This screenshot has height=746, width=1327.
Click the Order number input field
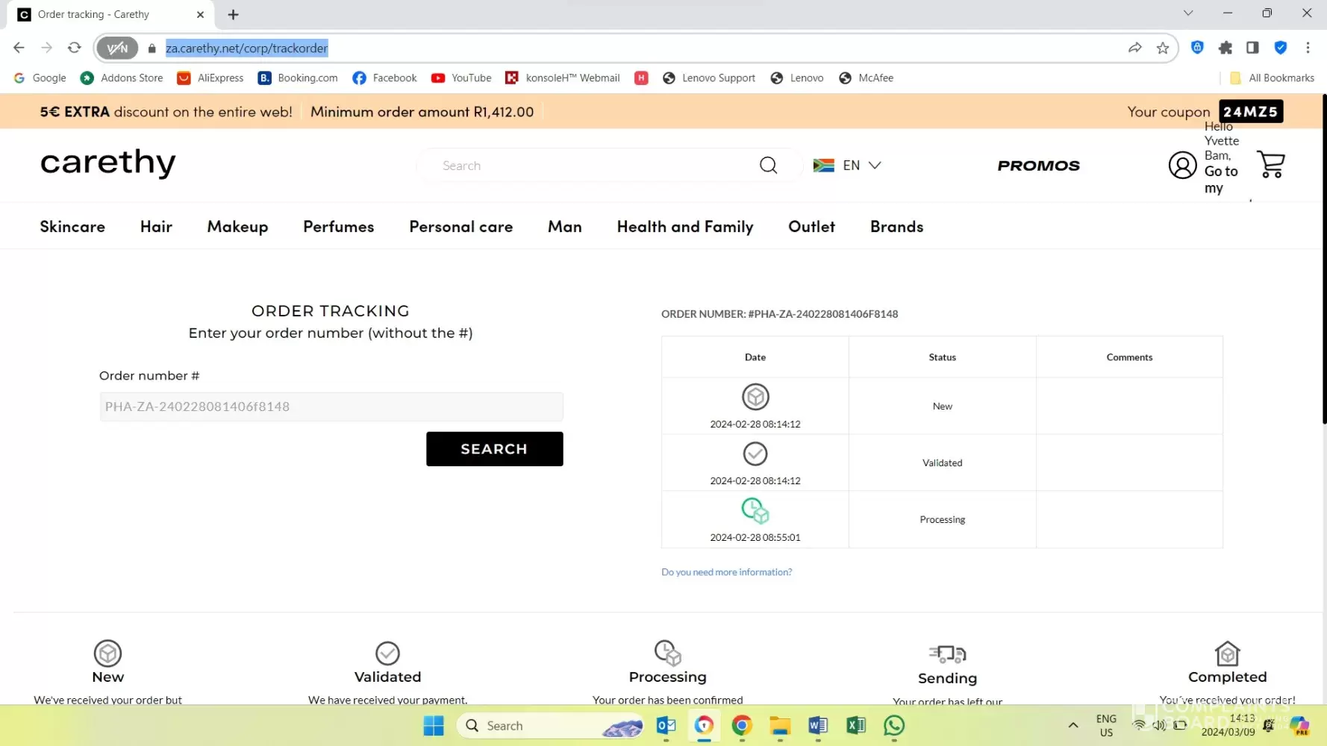(331, 407)
